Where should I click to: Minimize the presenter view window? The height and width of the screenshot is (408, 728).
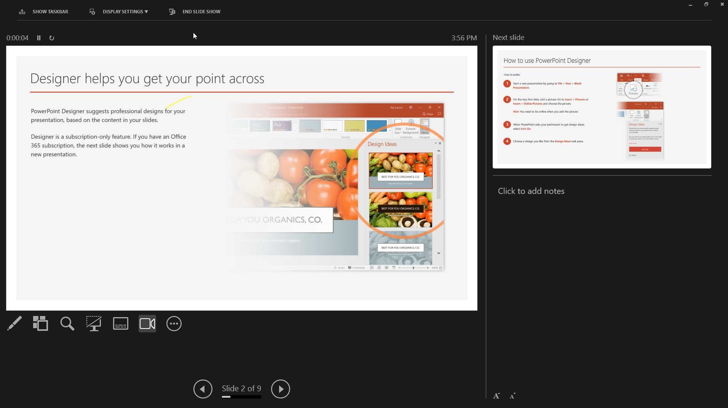pos(690,5)
